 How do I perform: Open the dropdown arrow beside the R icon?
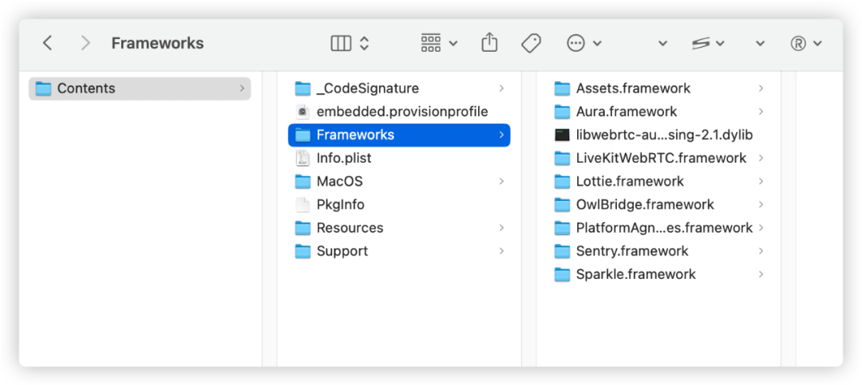(x=817, y=44)
